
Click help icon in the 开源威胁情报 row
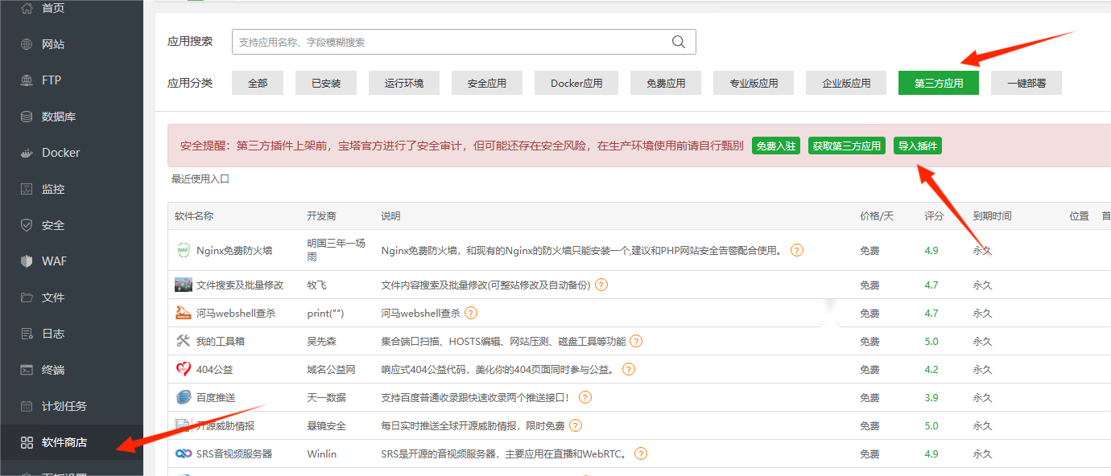pos(576,425)
